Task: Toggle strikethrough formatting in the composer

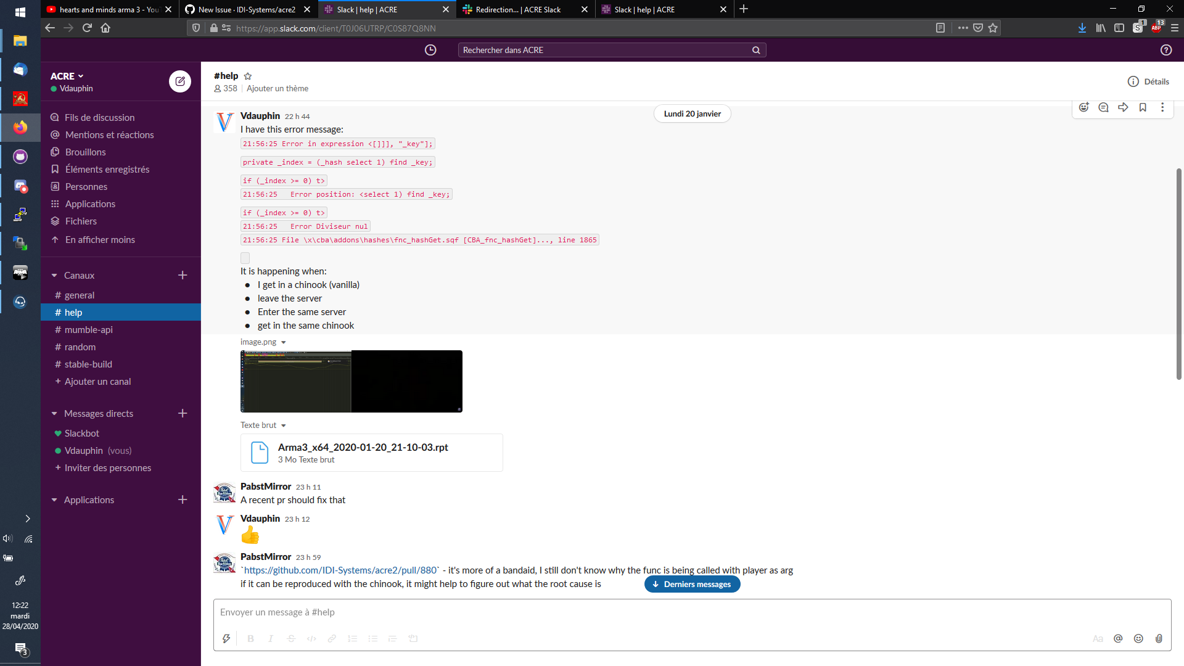Action: coord(290,638)
